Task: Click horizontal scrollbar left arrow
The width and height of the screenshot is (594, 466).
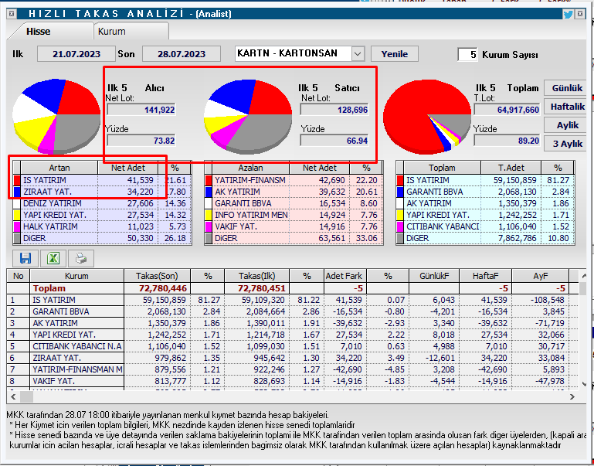Action: [x=13, y=397]
